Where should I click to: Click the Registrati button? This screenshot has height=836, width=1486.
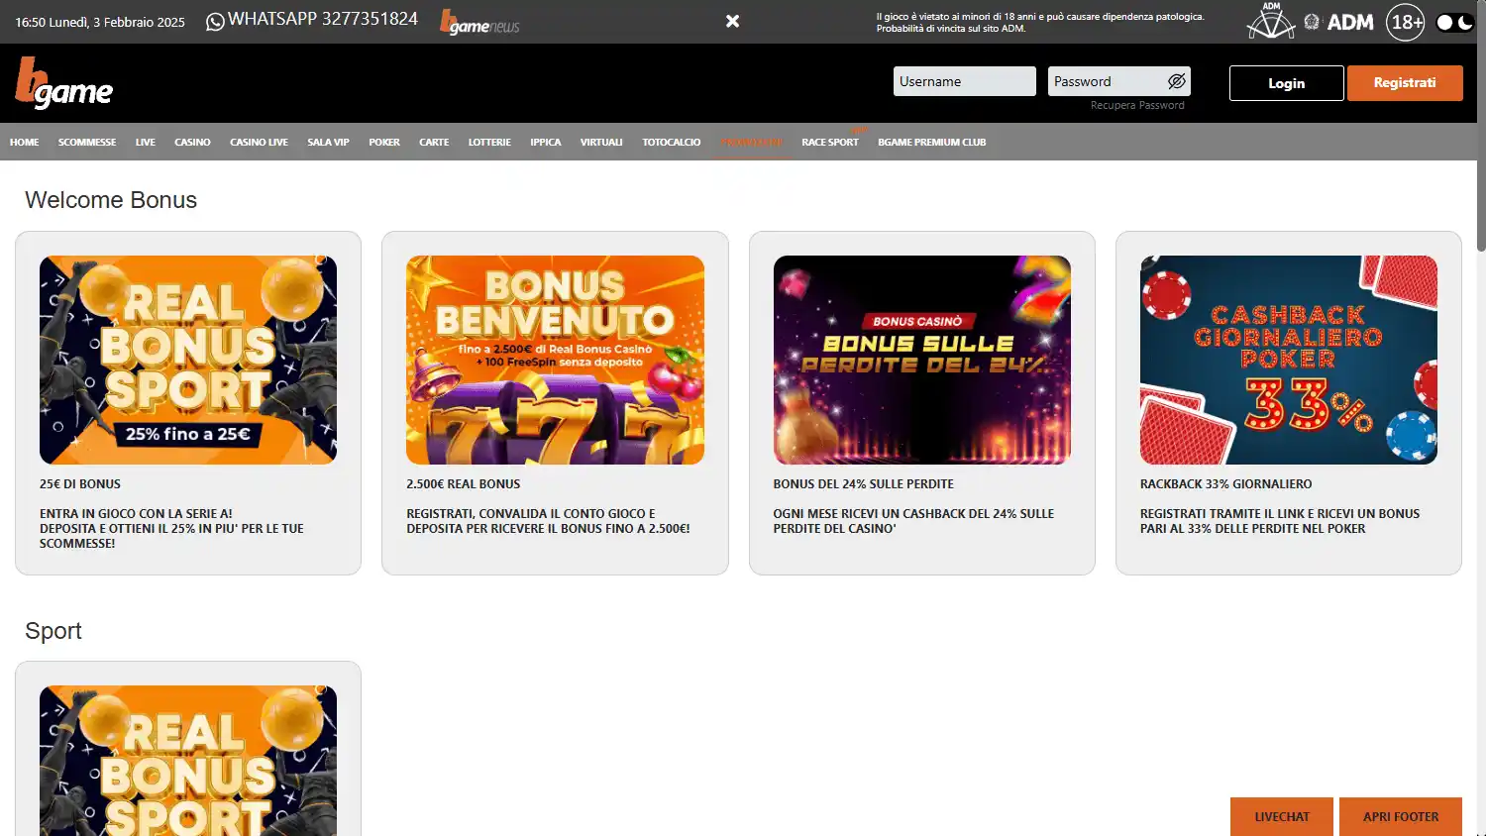coord(1404,83)
